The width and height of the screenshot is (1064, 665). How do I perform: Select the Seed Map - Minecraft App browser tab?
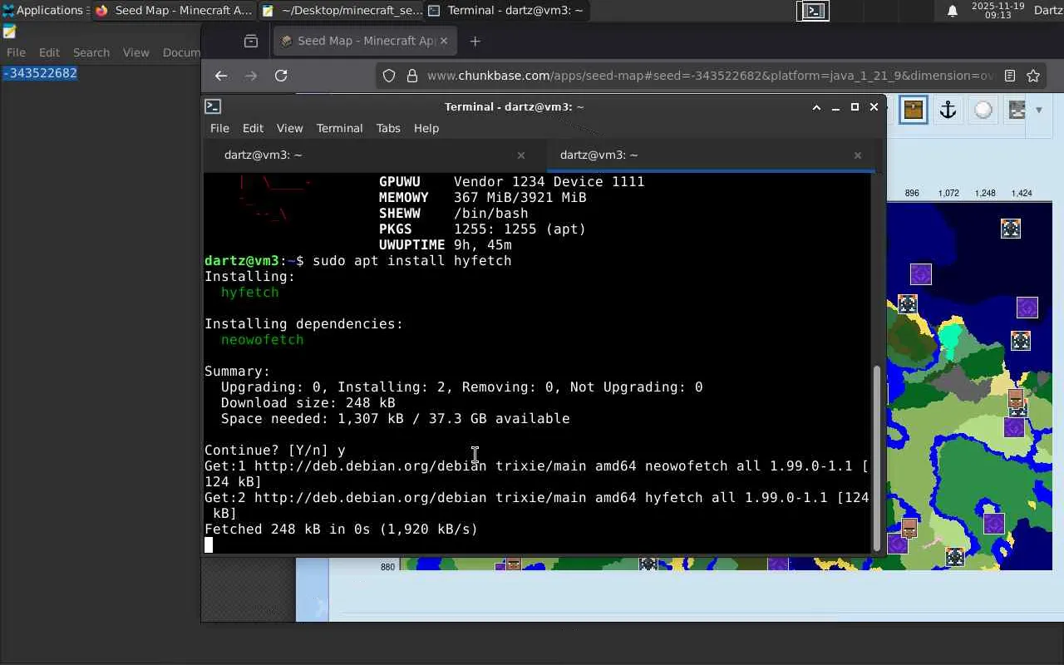click(x=365, y=41)
